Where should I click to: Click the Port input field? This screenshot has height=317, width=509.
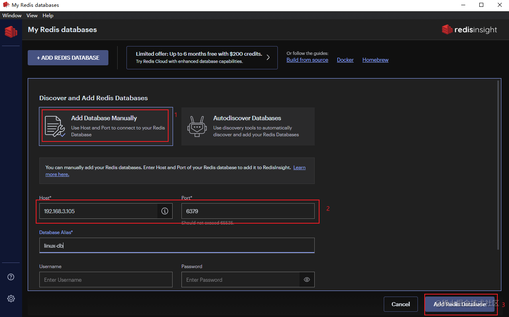pos(248,211)
